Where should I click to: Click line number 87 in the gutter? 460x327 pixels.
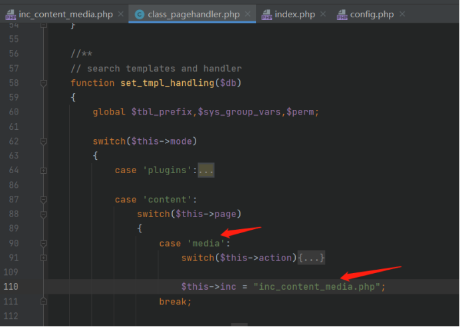[x=14, y=200]
